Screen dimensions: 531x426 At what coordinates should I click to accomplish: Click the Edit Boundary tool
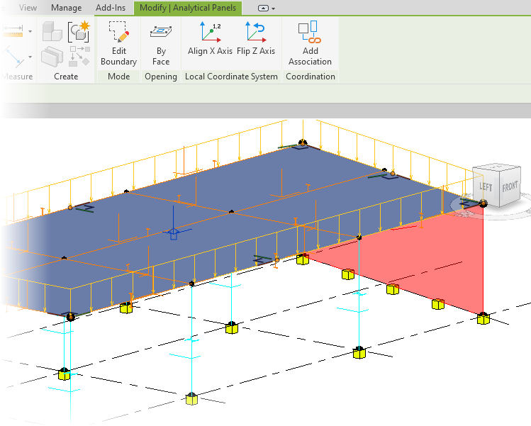tap(118, 43)
